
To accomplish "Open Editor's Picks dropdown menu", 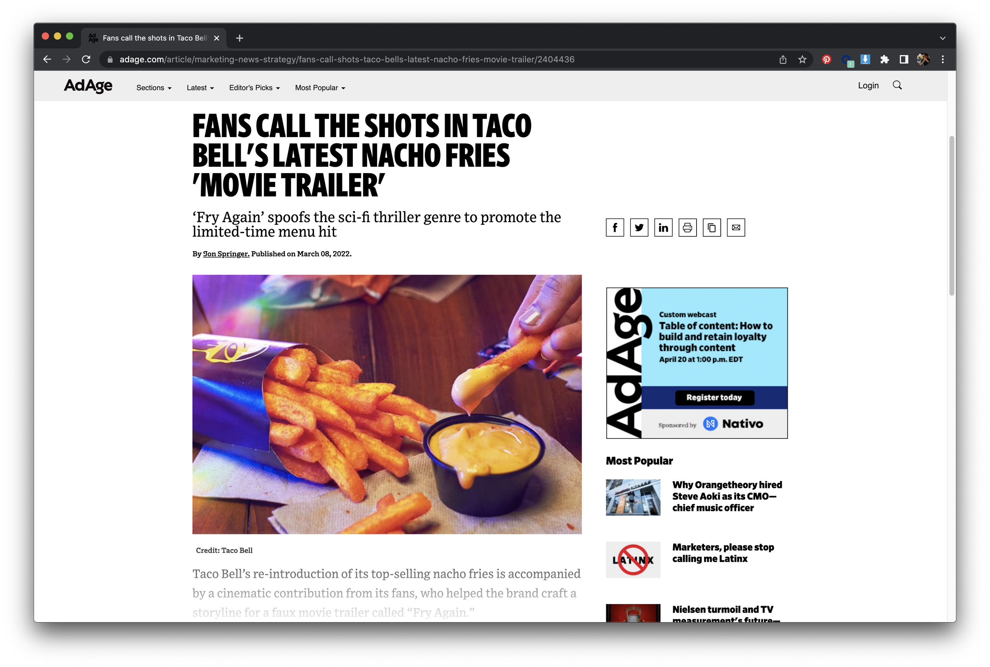I will [x=254, y=88].
